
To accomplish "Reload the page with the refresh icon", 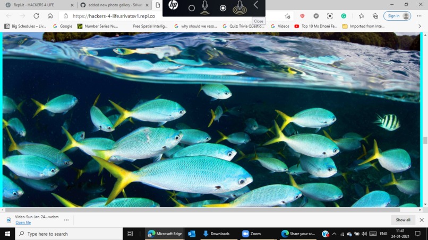I will [x=36, y=16].
